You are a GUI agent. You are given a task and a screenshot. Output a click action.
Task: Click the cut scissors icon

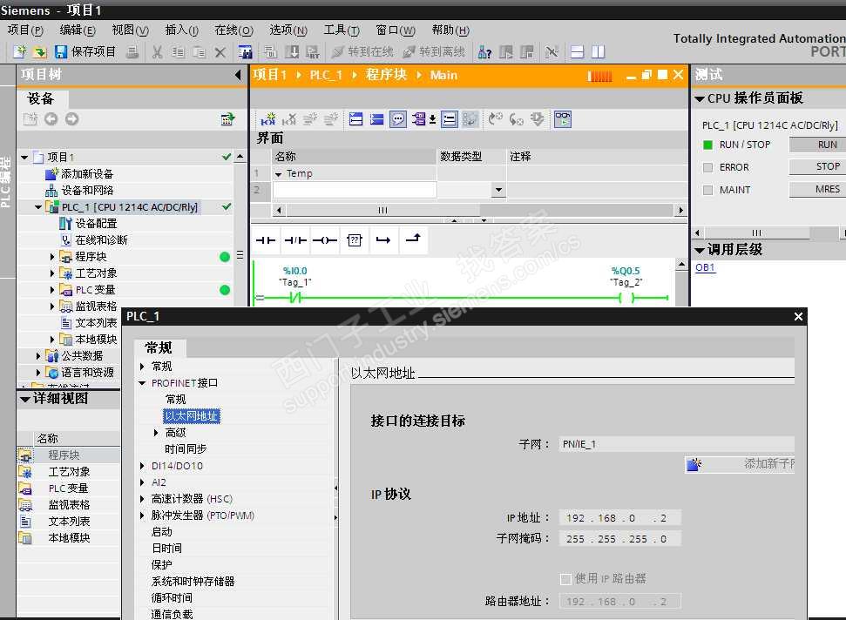(157, 51)
